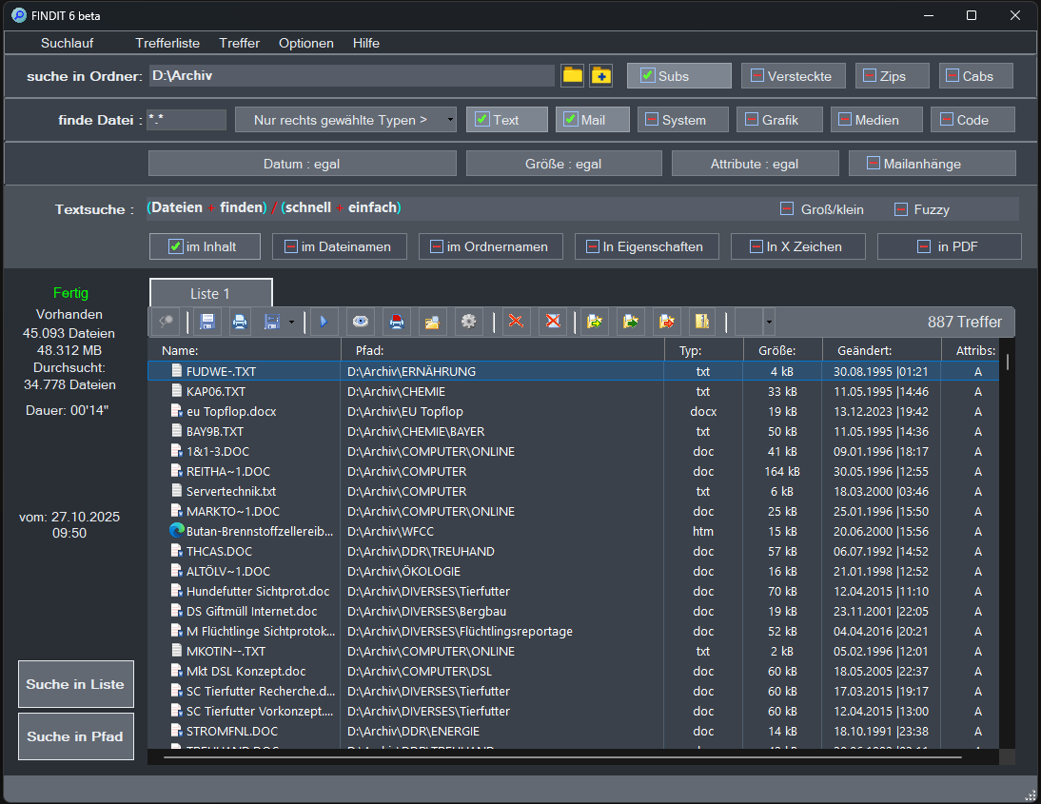Open the 'Nur rechts gewählte Typen' dropdown
This screenshot has height=804, width=1041.
click(345, 120)
